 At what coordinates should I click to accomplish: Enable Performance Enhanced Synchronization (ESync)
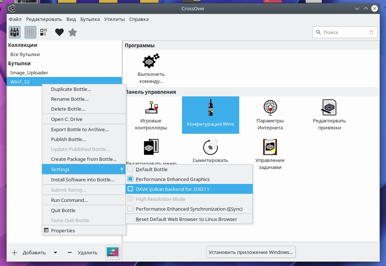pyautogui.click(x=189, y=209)
